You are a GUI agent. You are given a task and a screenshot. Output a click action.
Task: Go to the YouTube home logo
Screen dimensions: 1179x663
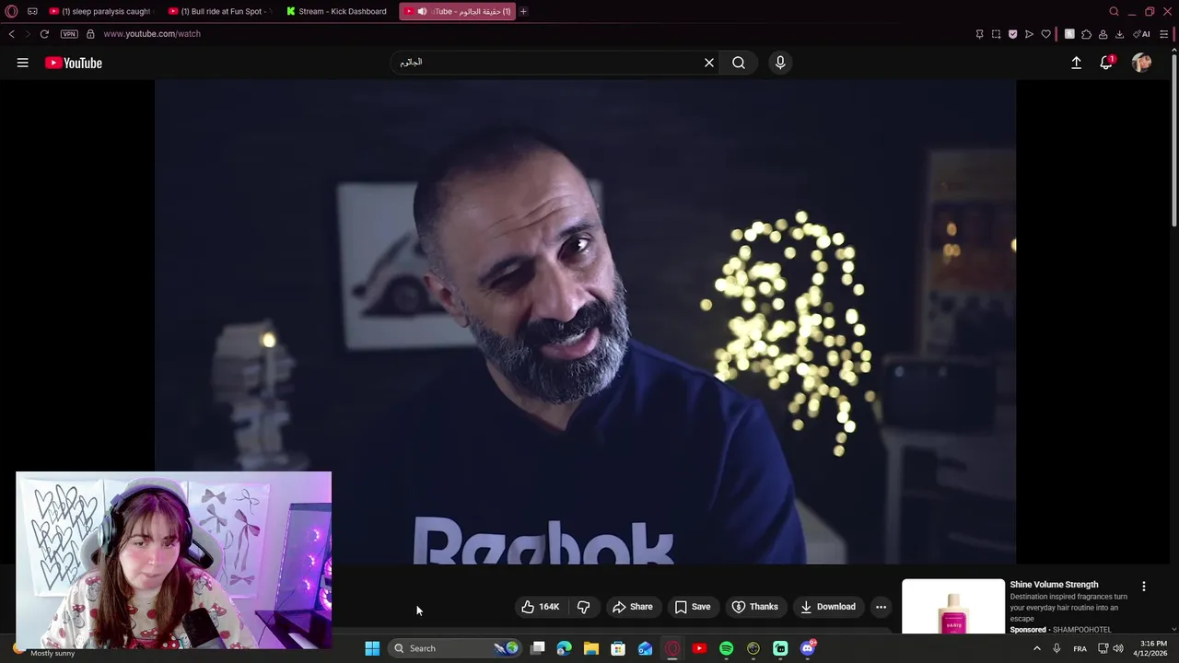click(74, 63)
